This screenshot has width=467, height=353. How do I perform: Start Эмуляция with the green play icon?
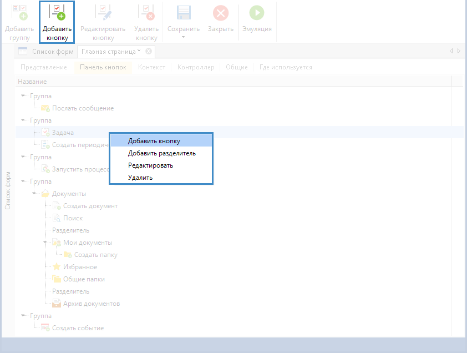(256, 13)
